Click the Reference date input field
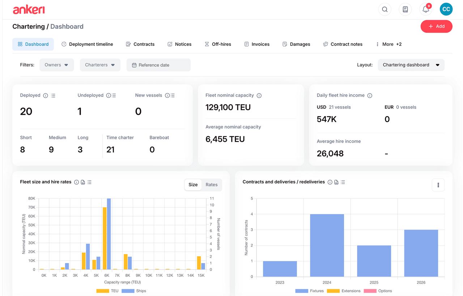The height and width of the screenshot is (296, 463). pyautogui.click(x=158, y=65)
